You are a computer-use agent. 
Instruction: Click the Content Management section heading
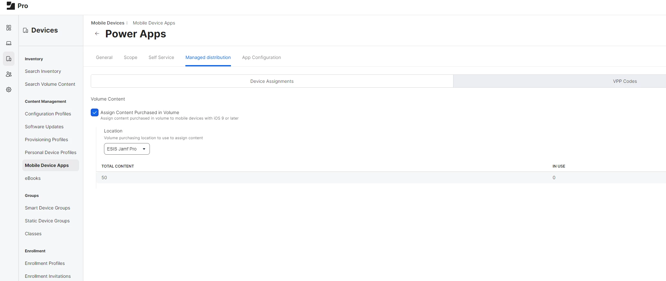(x=46, y=102)
